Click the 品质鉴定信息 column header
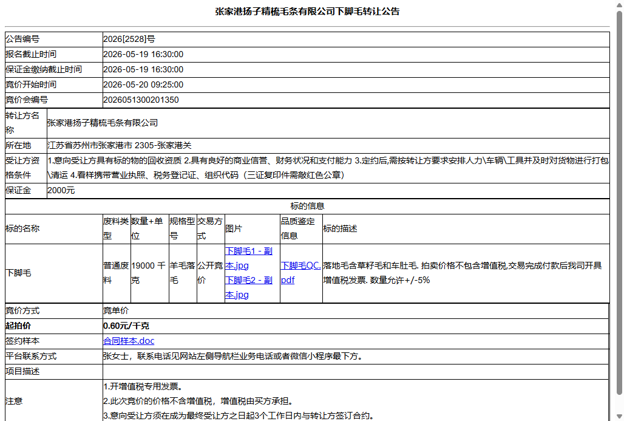This screenshot has width=624, height=421. point(301,228)
